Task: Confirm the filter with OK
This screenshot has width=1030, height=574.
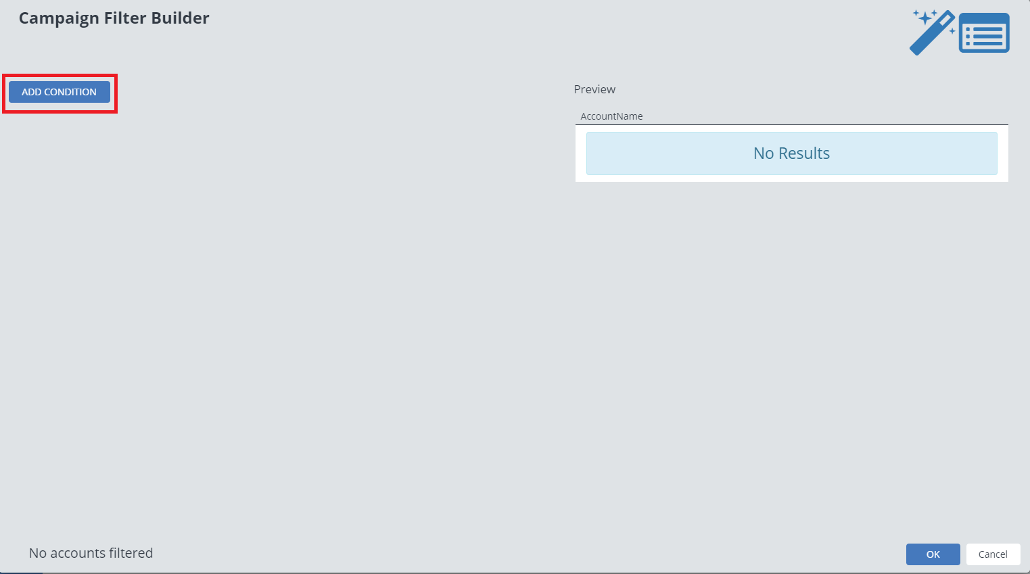Action: (x=933, y=554)
